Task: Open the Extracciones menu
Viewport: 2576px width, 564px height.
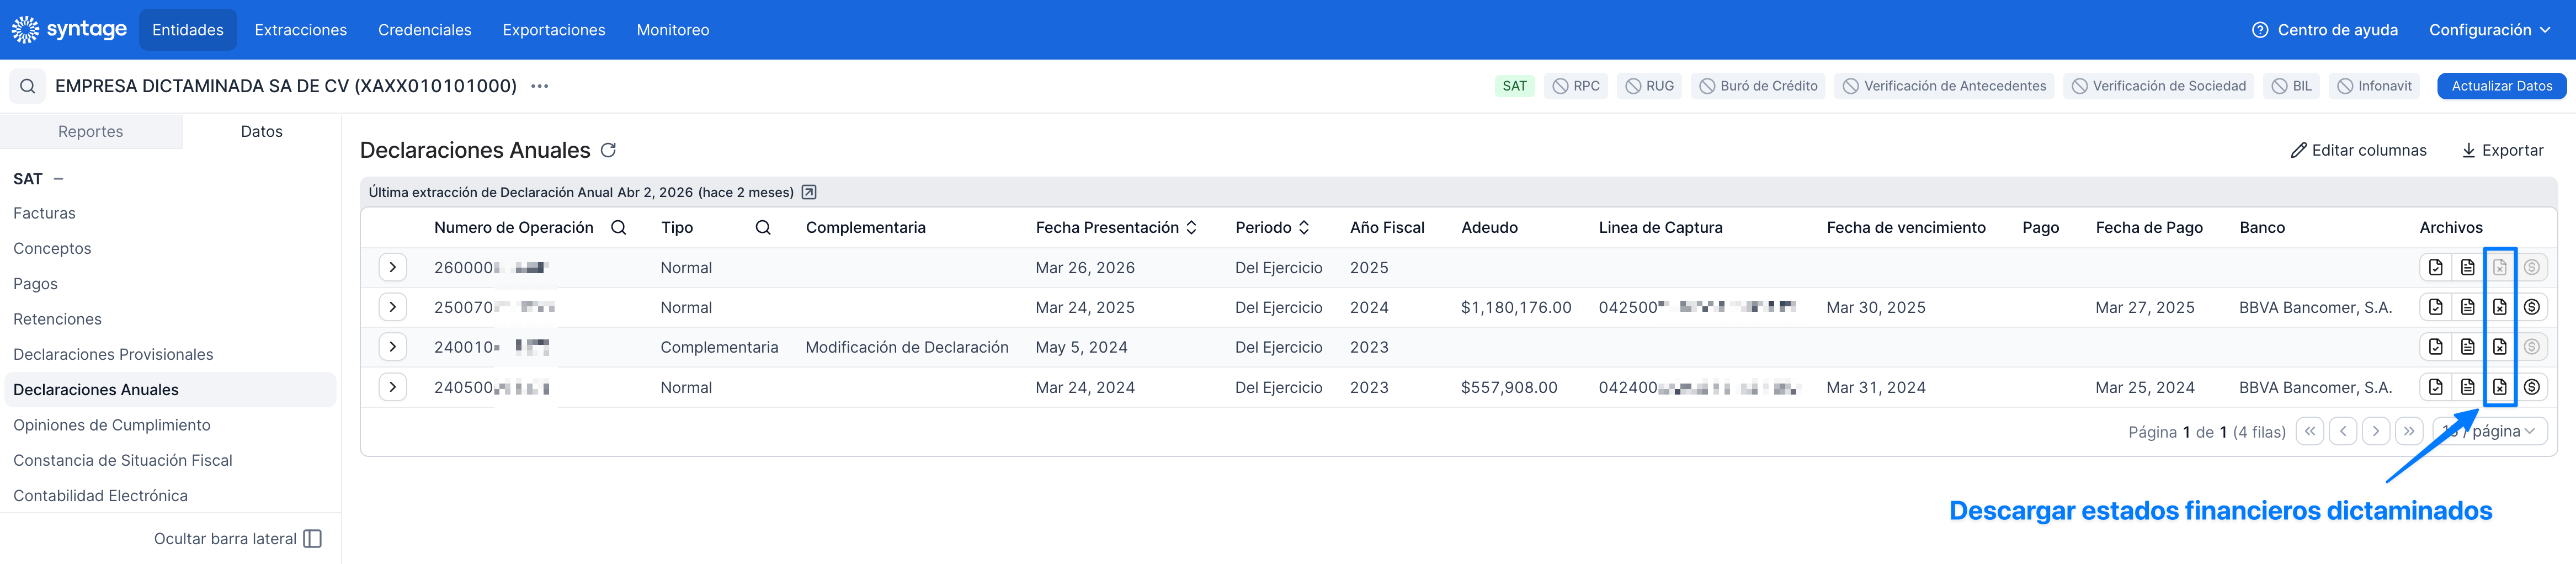Action: click(300, 30)
